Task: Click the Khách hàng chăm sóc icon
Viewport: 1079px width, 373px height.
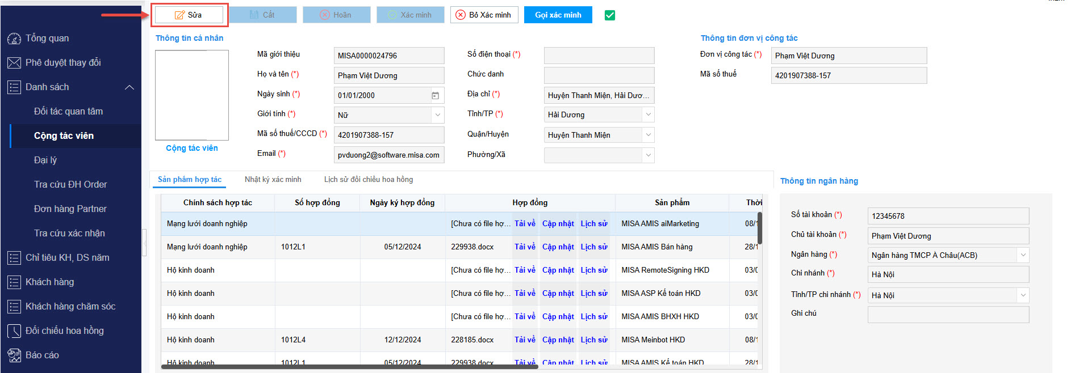Action: 14,307
